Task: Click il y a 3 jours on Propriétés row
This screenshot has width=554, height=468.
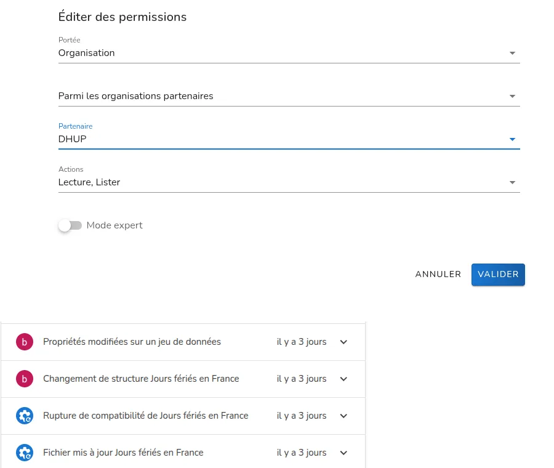Action: click(x=302, y=342)
